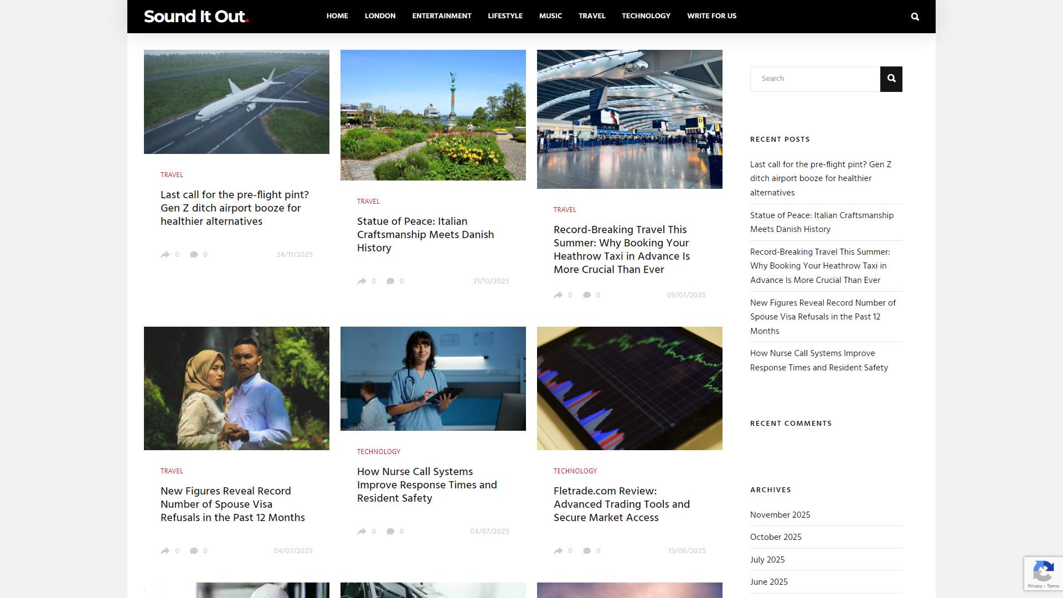Screen dimensions: 1063x598
Task: Click the TRAVEL category label above the airplane article
Action: [x=172, y=175]
